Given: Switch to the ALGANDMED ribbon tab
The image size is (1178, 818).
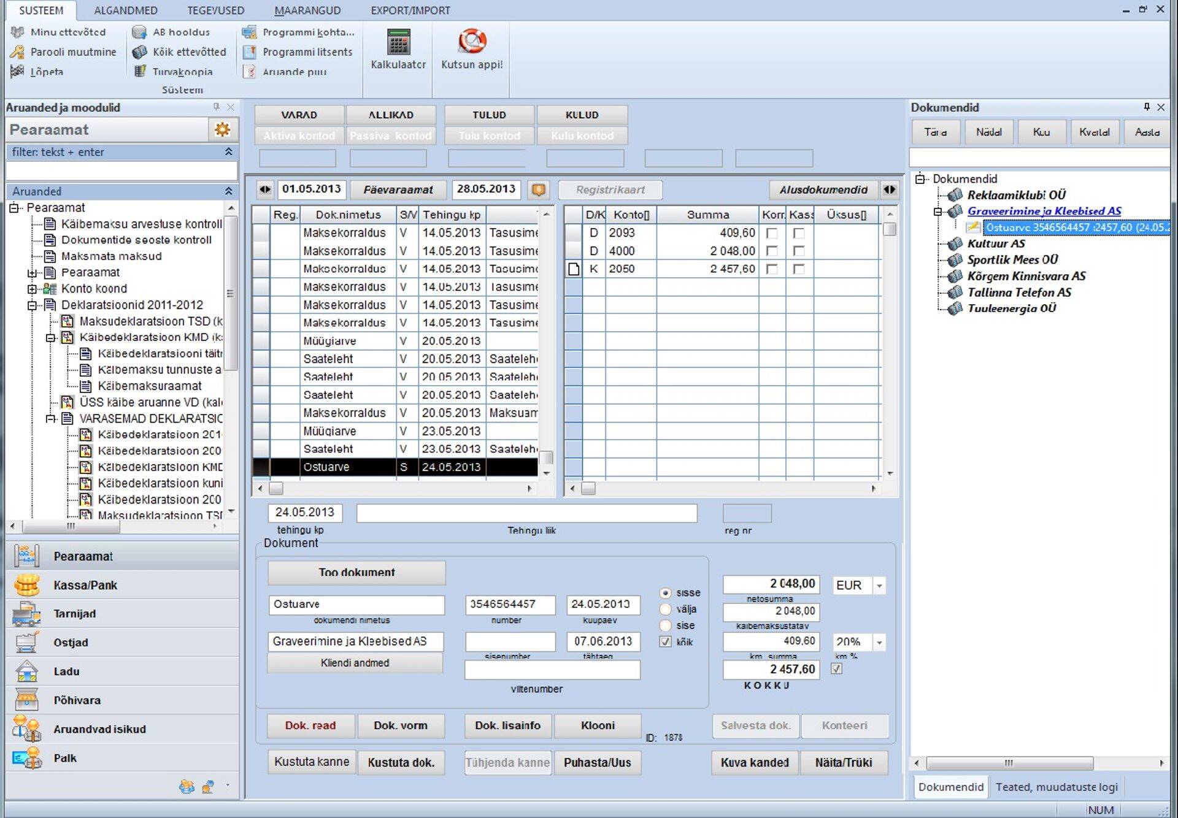Looking at the screenshot, I should point(126,10).
